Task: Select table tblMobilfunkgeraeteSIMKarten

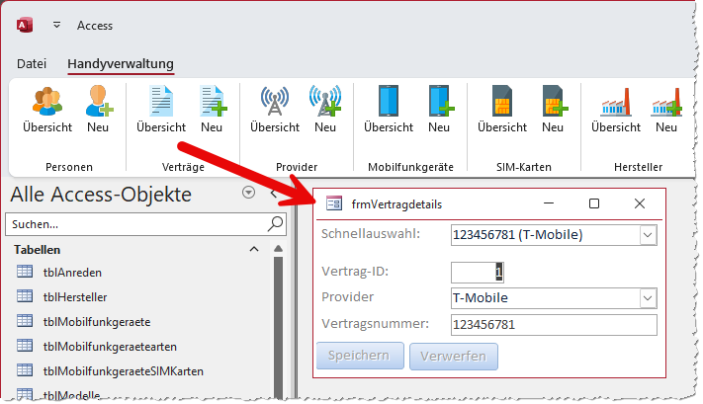Action: click(124, 370)
